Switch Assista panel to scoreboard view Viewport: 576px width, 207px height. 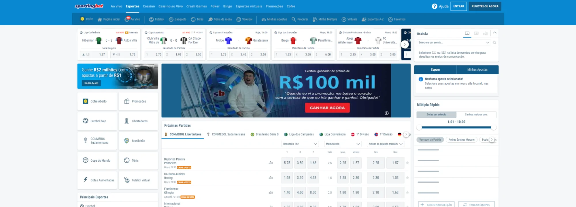tap(476, 33)
